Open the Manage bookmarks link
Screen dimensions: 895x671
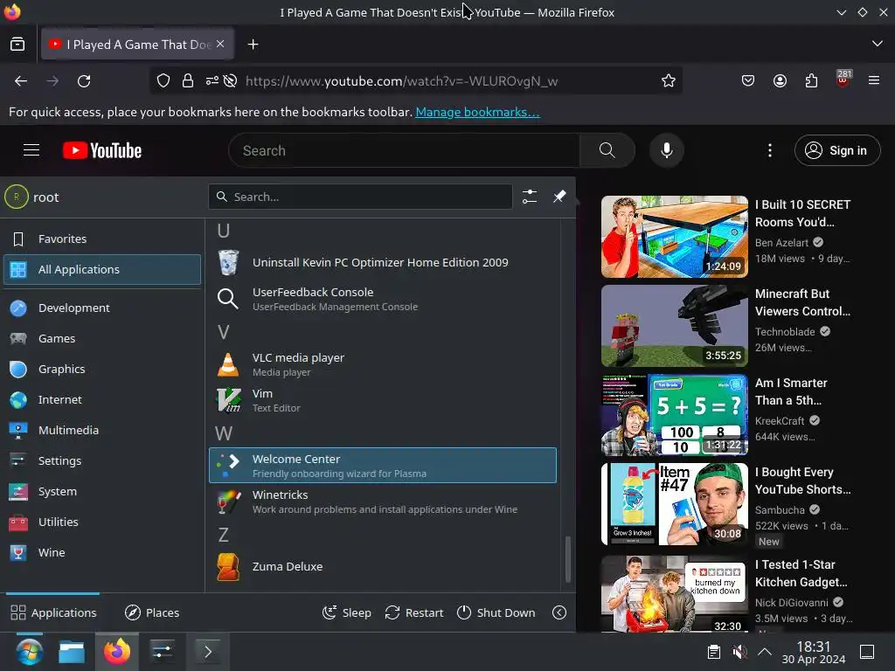[x=477, y=112]
